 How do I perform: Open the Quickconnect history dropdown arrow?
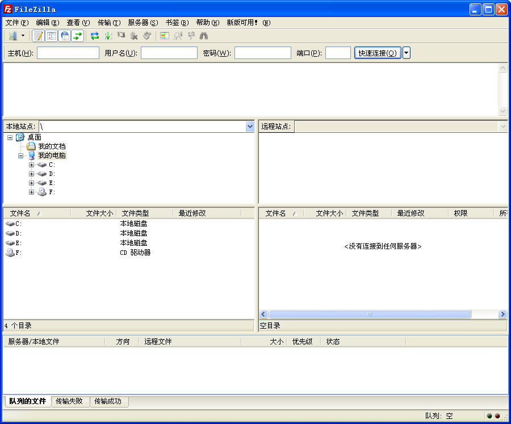(407, 53)
